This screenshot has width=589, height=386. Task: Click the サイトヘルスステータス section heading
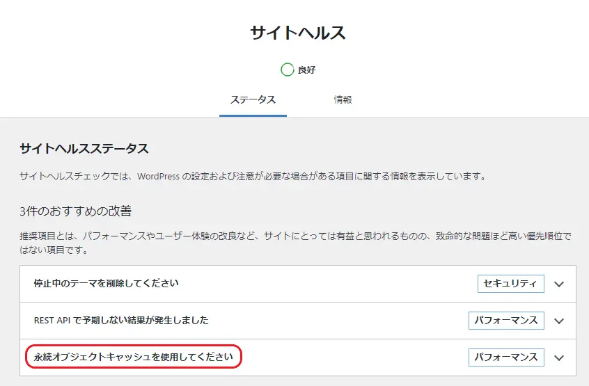(x=84, y=149)
